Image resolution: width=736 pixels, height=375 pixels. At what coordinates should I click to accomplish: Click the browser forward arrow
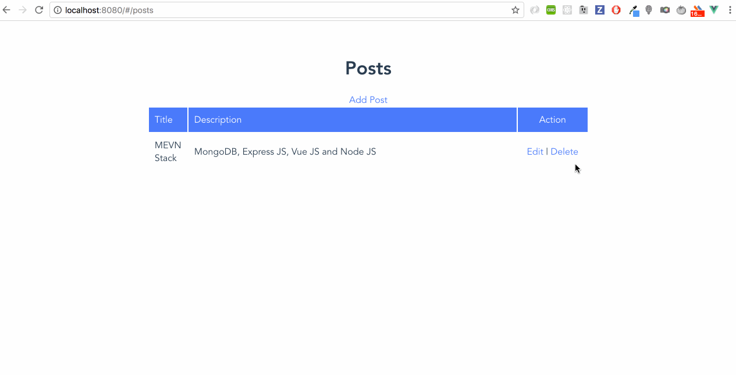[x=23, y=10]
